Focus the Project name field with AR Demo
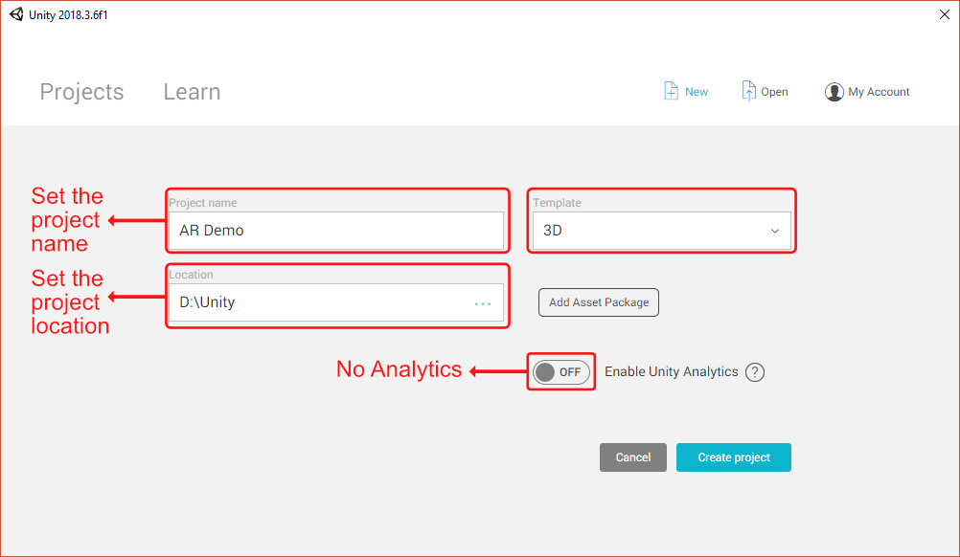 [335, 231]
